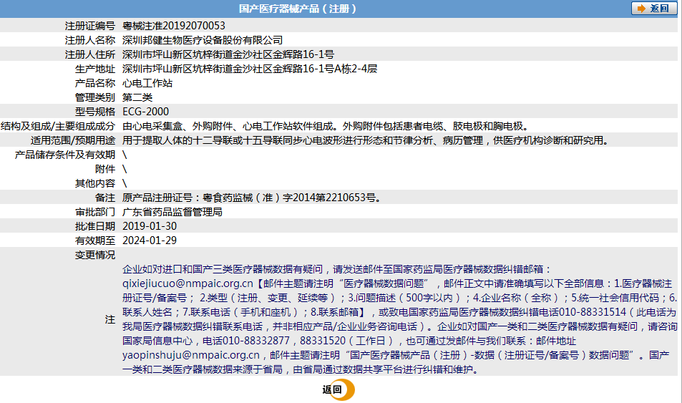Viewport: 682px width, 403px height.
Task: Click model value ECG-2000
Action: [x=146, y=112]
